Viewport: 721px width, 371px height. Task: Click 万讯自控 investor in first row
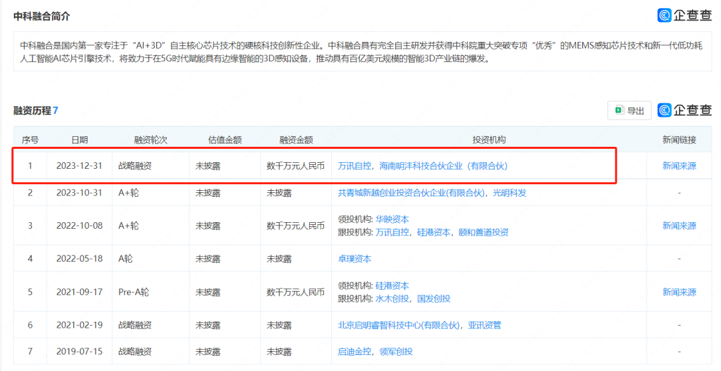[355, 165]
